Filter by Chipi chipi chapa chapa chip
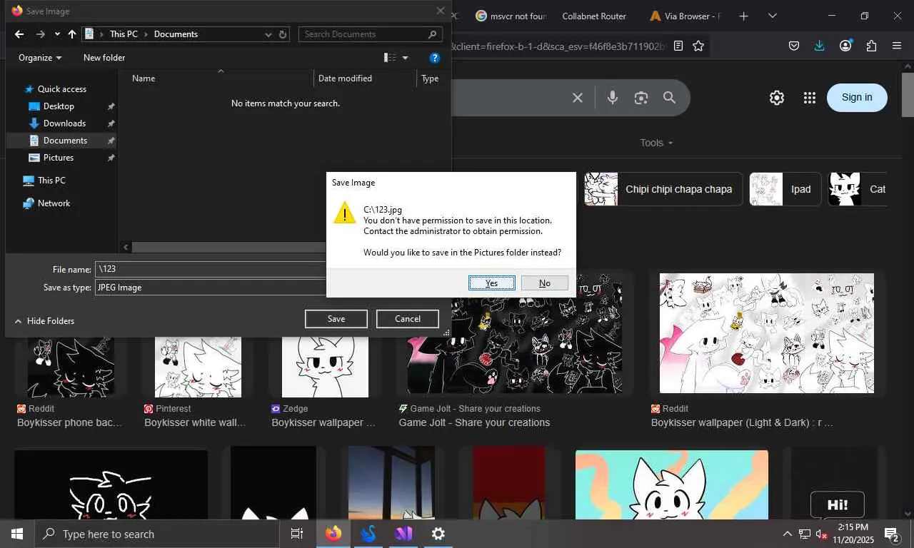 click(x=663, y=189)
